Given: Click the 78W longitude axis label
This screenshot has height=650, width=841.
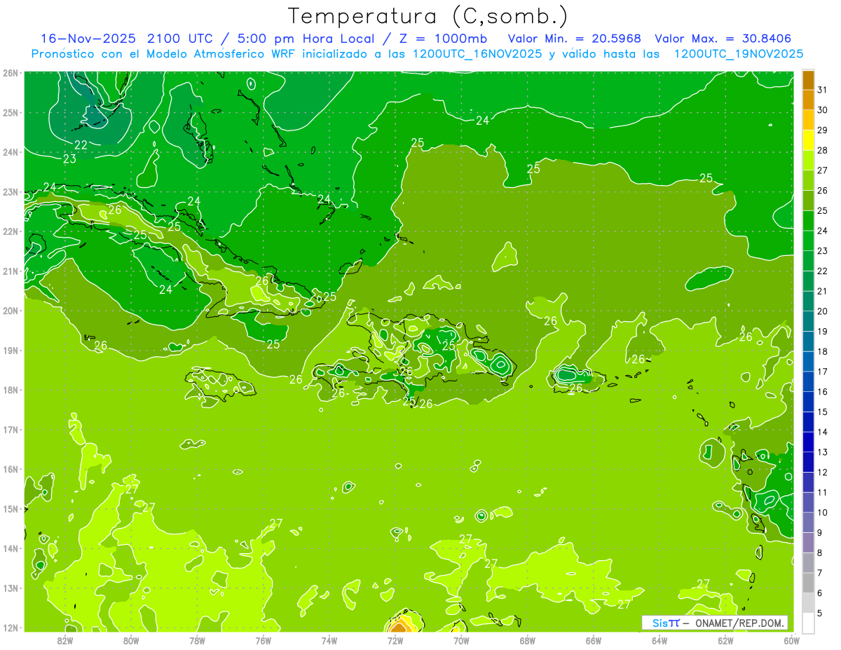Looking at the screenshot, I should 197,640.
